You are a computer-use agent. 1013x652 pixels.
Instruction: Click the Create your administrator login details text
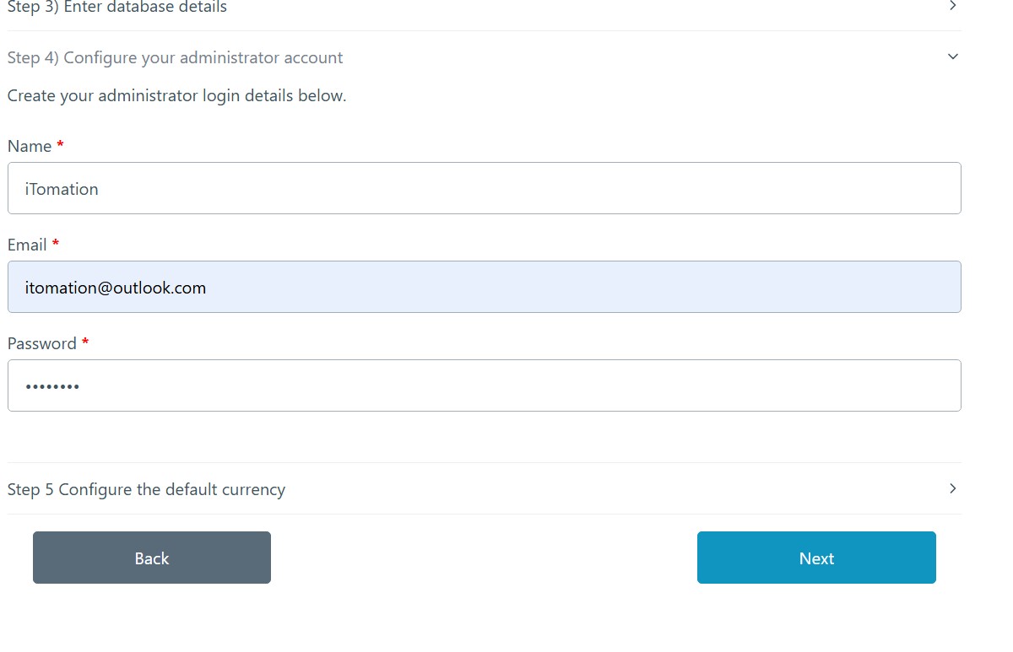pos(177,95)
